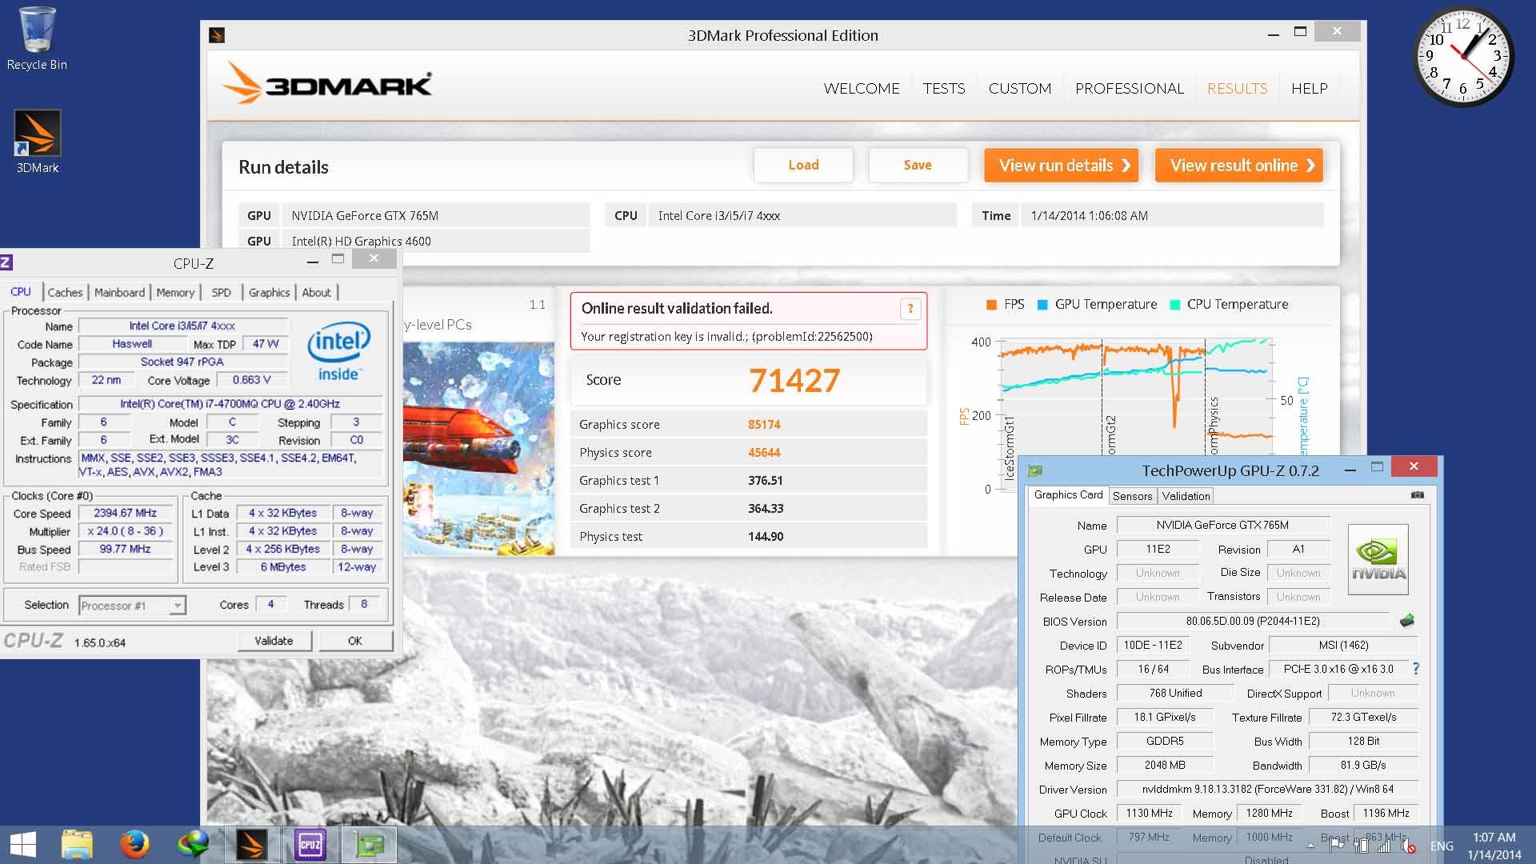Click the Windows Start button
The height and width of the screenshot is (864, 1536).
[23, 845]
